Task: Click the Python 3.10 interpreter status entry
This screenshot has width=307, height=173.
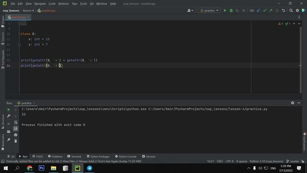Action: tap(266, 161)
